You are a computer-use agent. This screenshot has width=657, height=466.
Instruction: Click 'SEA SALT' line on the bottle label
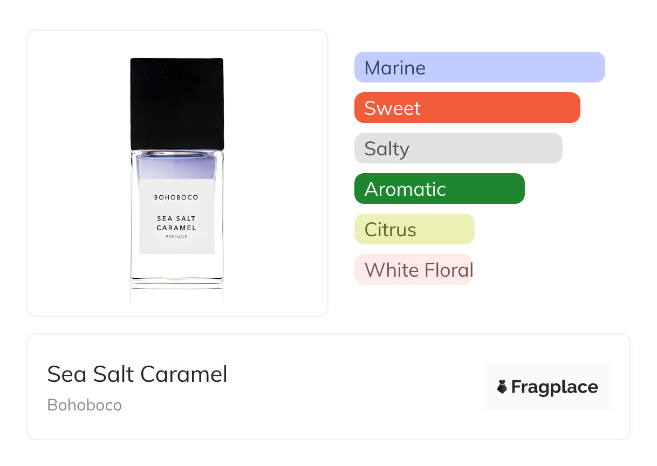pyautogui.click(x=176, y=218)
